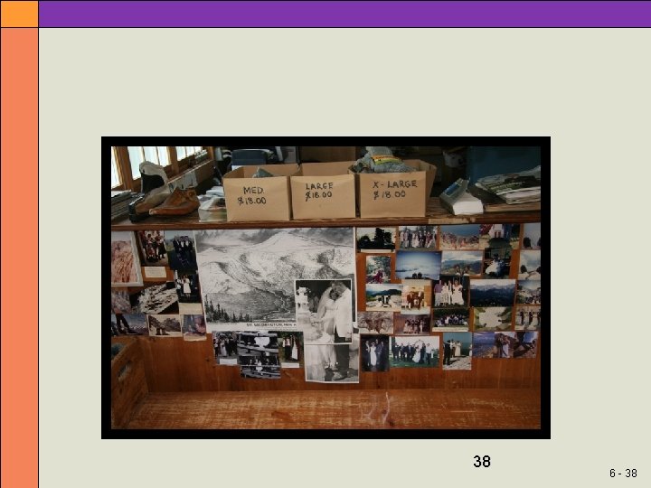The height and width of the screenshot is (488, 651).
Task: Click the "LARGE $18.00" box label
Action: tap(318, 191)
